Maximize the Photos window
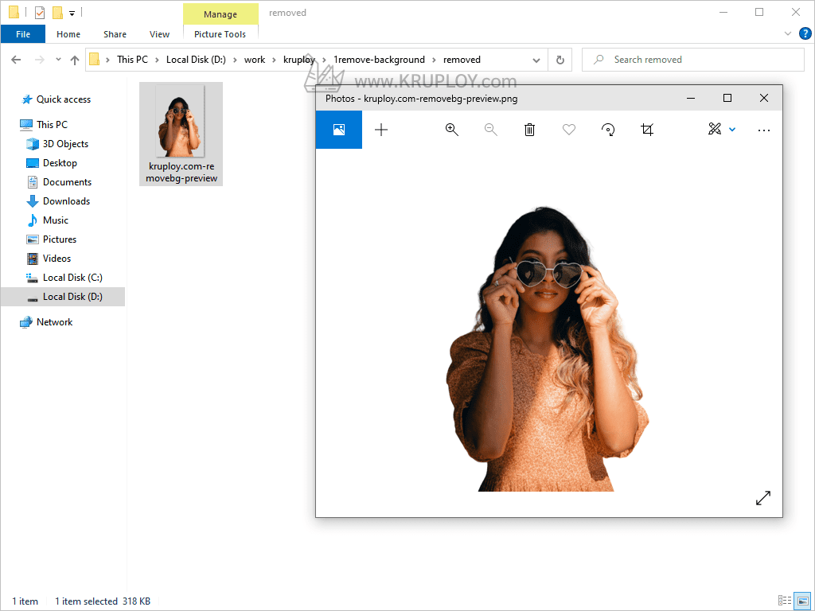 [x=727, y=98]
